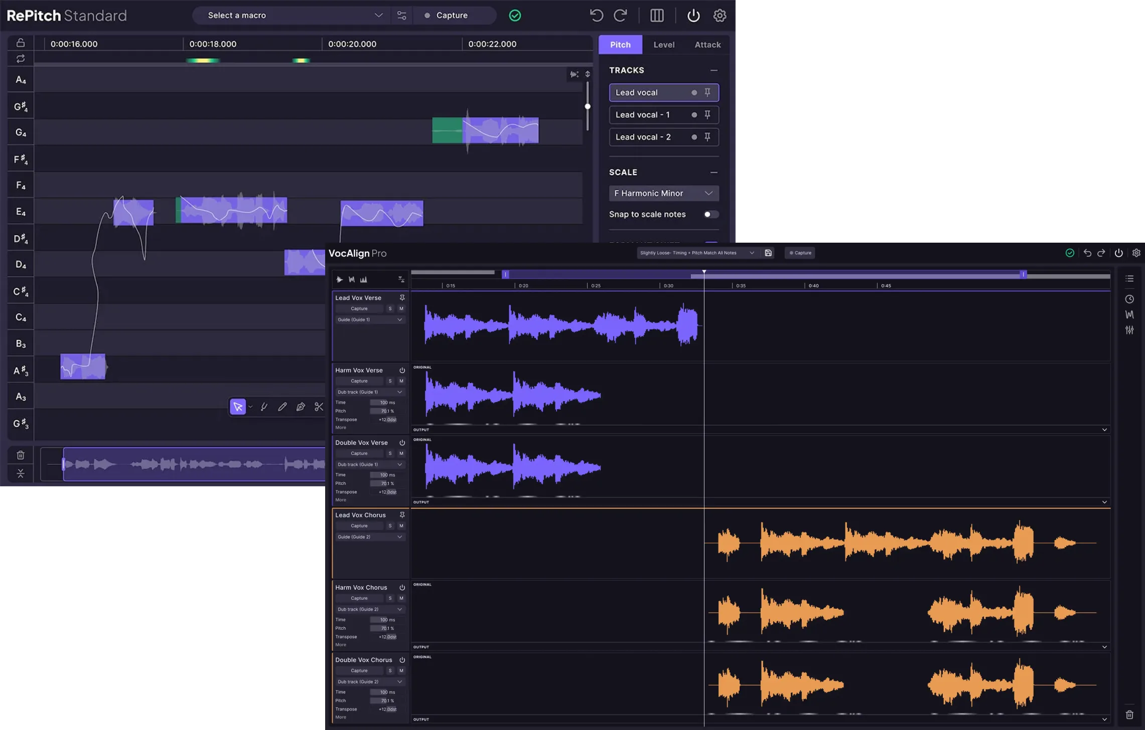1145x730 pixels.
Task: Expand the Harm Vox Verse OUTPUT chevron
Action: pyautogui.click(x=1104, y=430)
